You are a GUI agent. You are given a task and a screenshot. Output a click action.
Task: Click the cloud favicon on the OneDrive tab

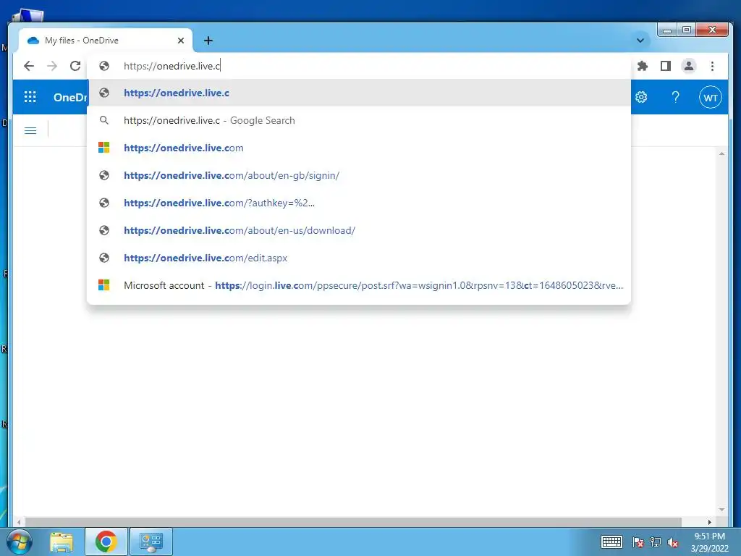click(x=33, y=41)
